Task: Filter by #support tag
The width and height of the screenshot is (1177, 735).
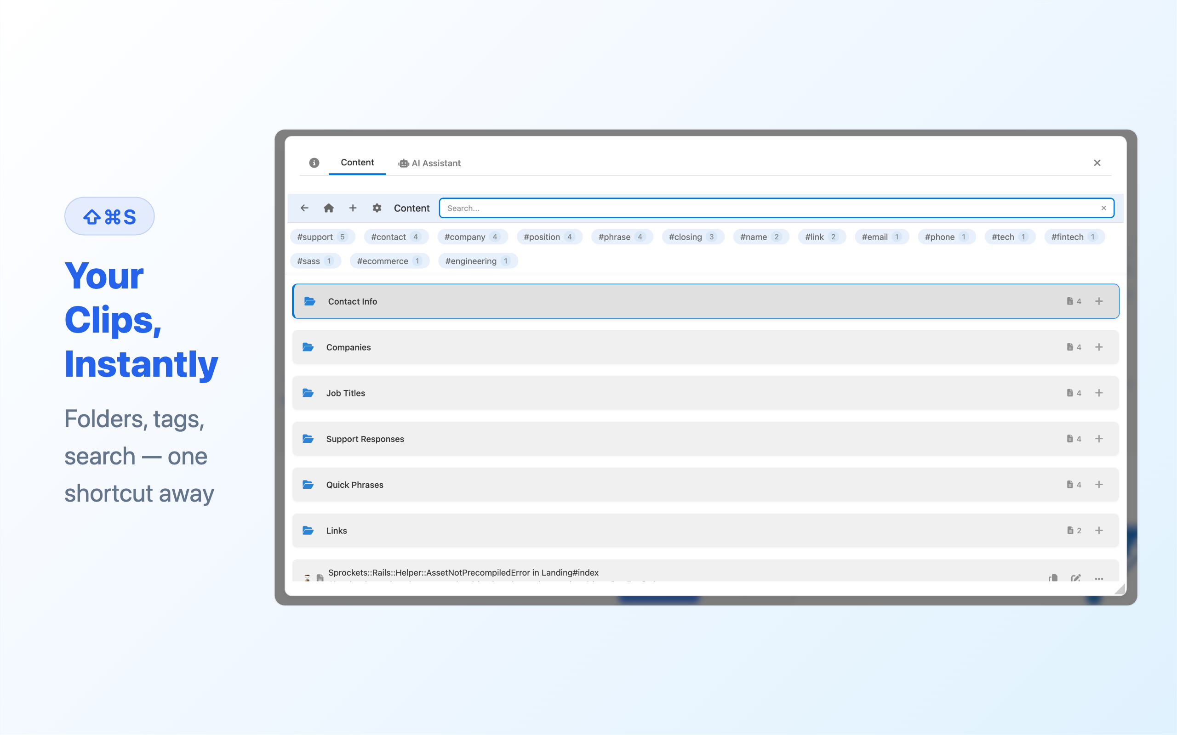Action: pyautogui.click(x=322, y=237)
